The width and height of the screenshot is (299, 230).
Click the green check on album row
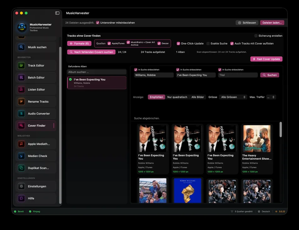[71, 79]
